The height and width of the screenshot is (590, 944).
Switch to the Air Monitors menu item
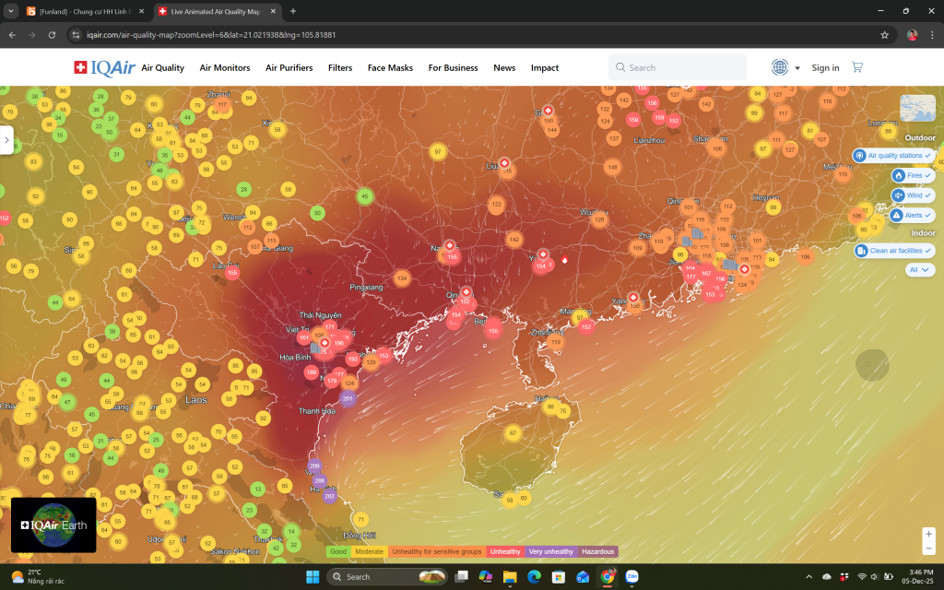pos(224,67)
